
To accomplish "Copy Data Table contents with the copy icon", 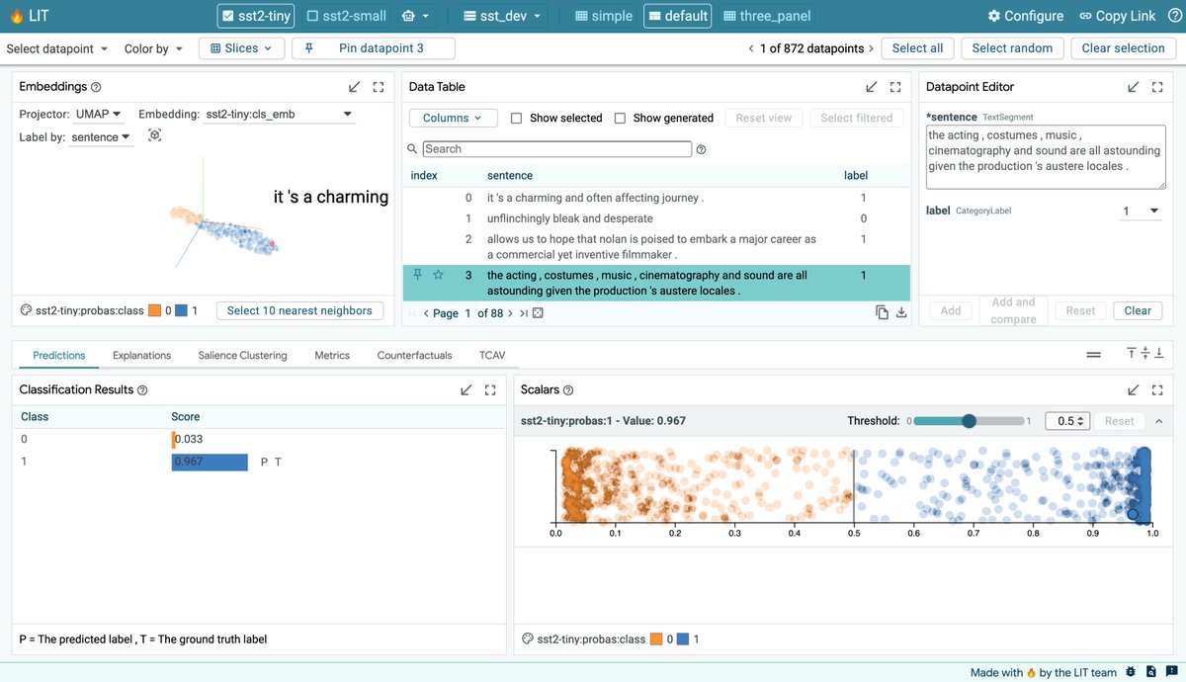I will pos(882,313).
